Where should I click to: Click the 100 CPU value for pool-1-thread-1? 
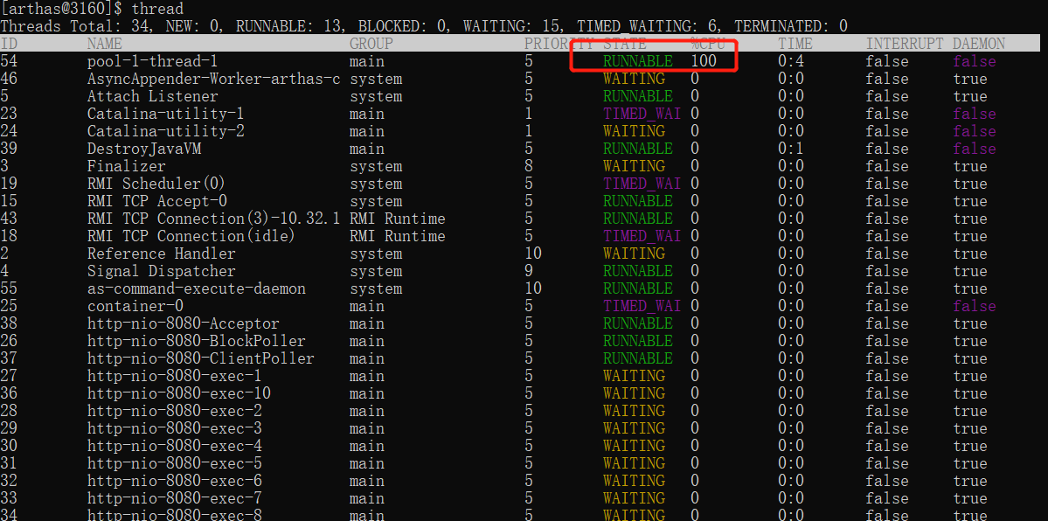pyautogui.click(x=704, y=61)
